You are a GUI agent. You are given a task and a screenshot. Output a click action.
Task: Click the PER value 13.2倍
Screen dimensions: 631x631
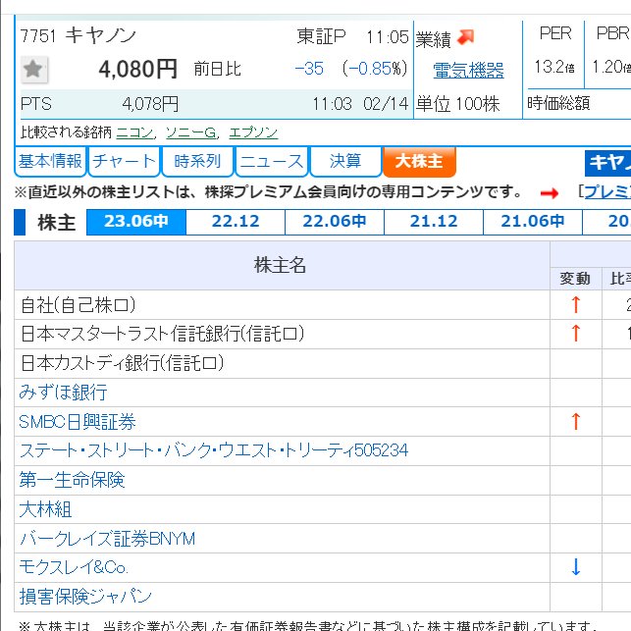pos(554,67)
